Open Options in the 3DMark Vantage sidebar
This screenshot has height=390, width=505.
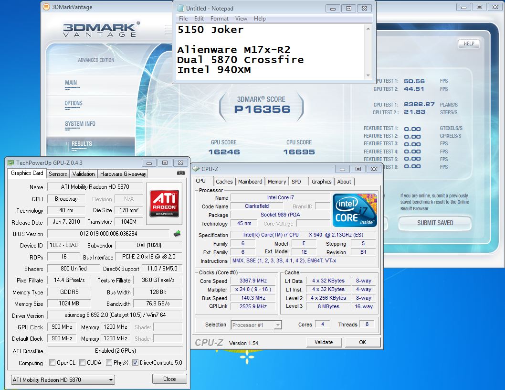[x=74, y=103]
